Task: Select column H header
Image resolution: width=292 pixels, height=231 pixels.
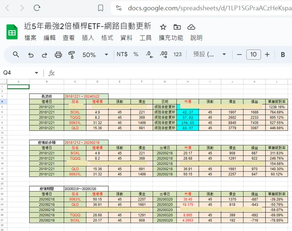Action: tap(188, 82)
